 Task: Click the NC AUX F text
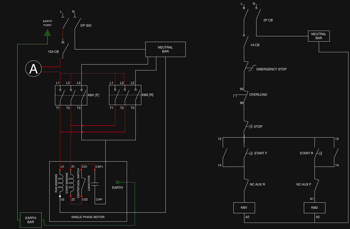304,184
